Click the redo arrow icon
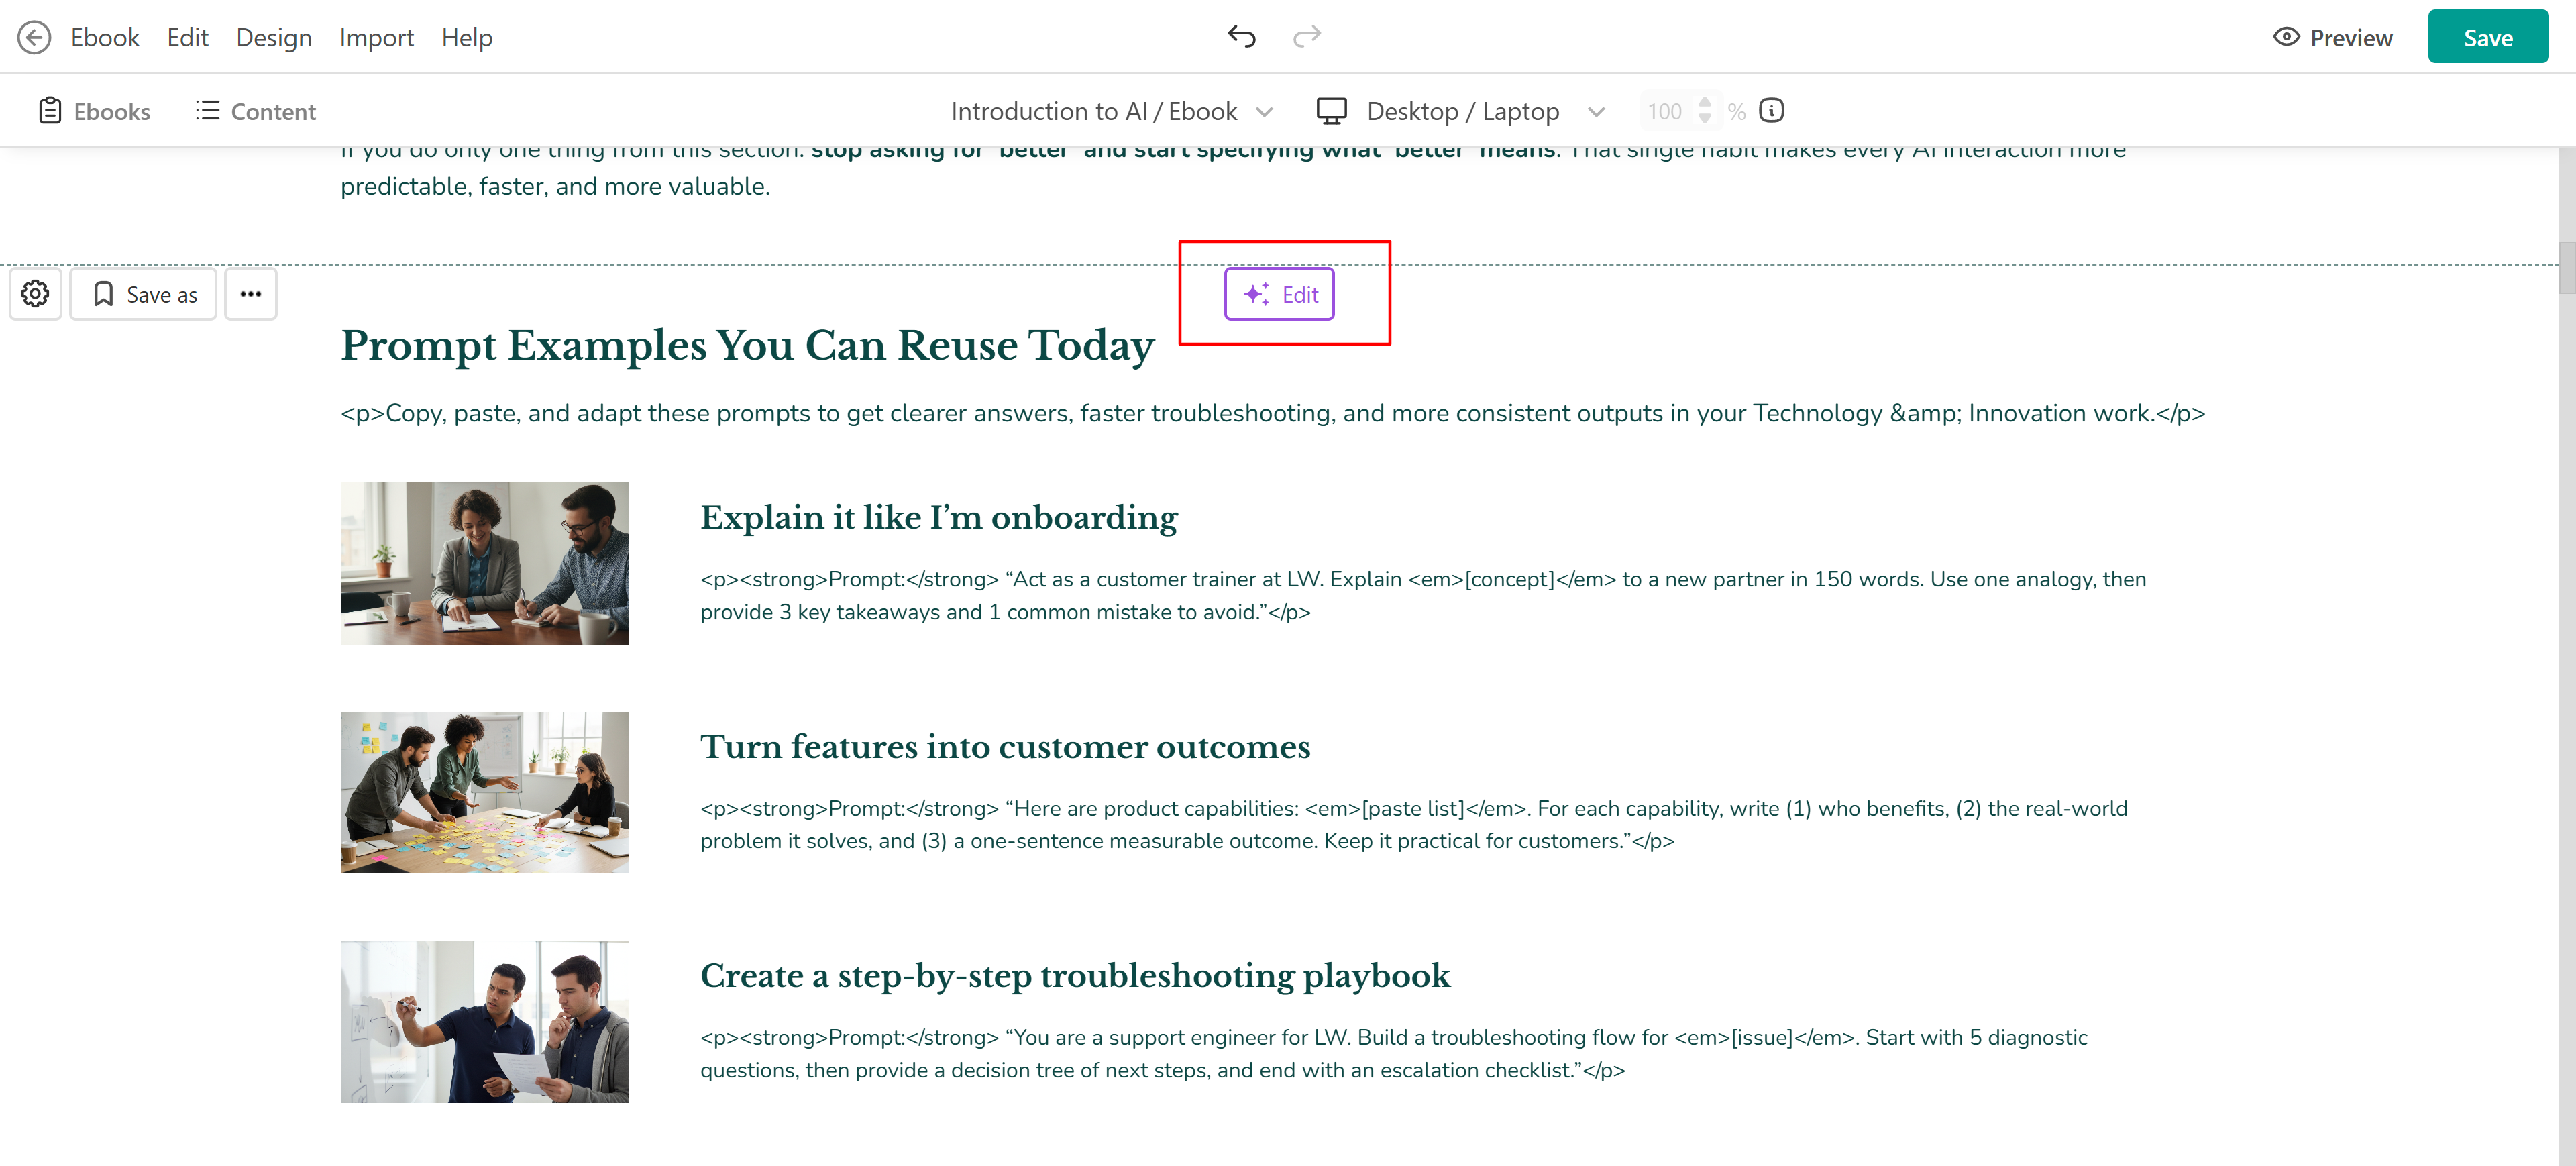 [x=1306, y=37]
